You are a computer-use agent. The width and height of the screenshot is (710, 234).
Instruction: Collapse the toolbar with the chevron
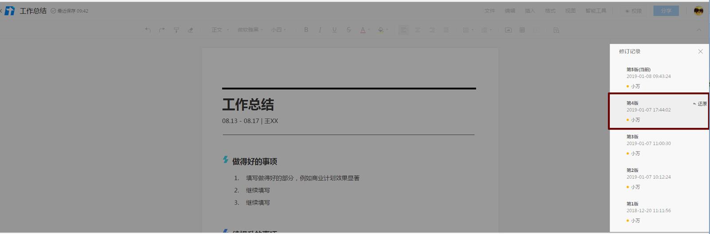coord(699,30)
